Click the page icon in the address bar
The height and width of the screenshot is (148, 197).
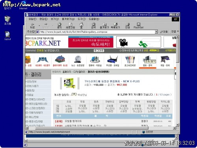(38, 32)
